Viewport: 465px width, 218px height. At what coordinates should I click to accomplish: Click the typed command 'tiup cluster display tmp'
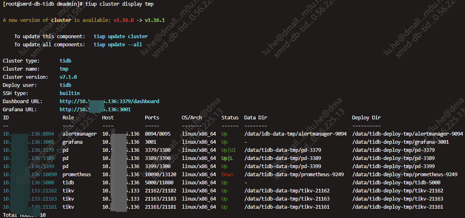[120, 4]
